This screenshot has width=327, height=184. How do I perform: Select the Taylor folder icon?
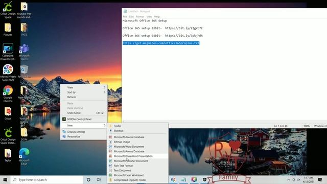coord(8,155)
